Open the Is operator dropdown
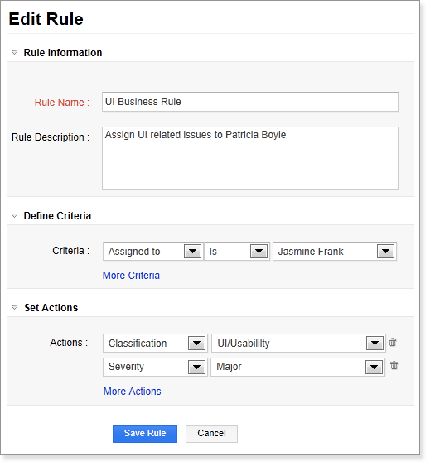This screenshot has width=435, height=476. (x=237, y=252)
